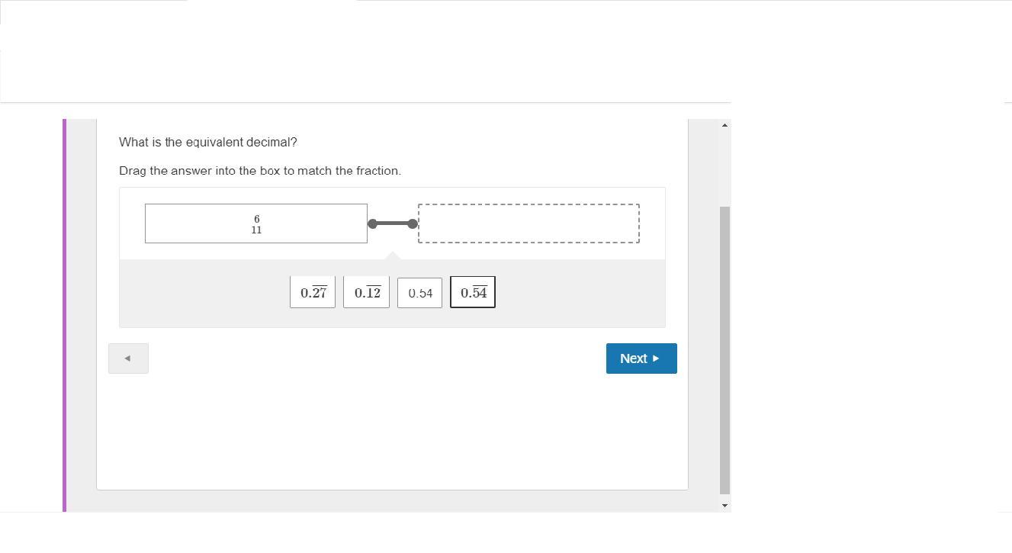Click the empty dashed answer drop box
Image resolution: width=1012 pixels, height=553 pixels.
pos(528,223)
